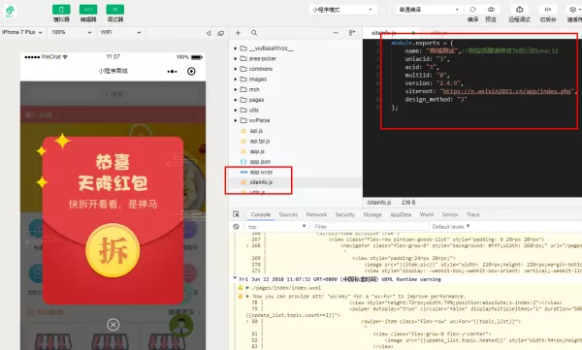Click the siteroot URL link in code
This screenshot has height=350, width=582.
[x=506, y=91]
